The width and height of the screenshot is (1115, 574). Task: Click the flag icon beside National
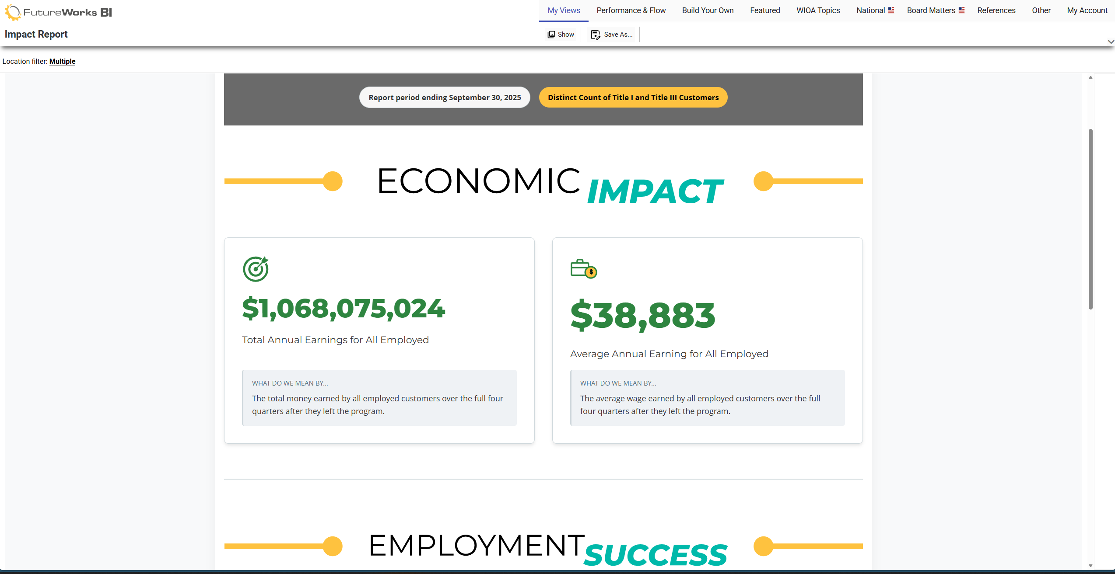click(x=891, y=10)
